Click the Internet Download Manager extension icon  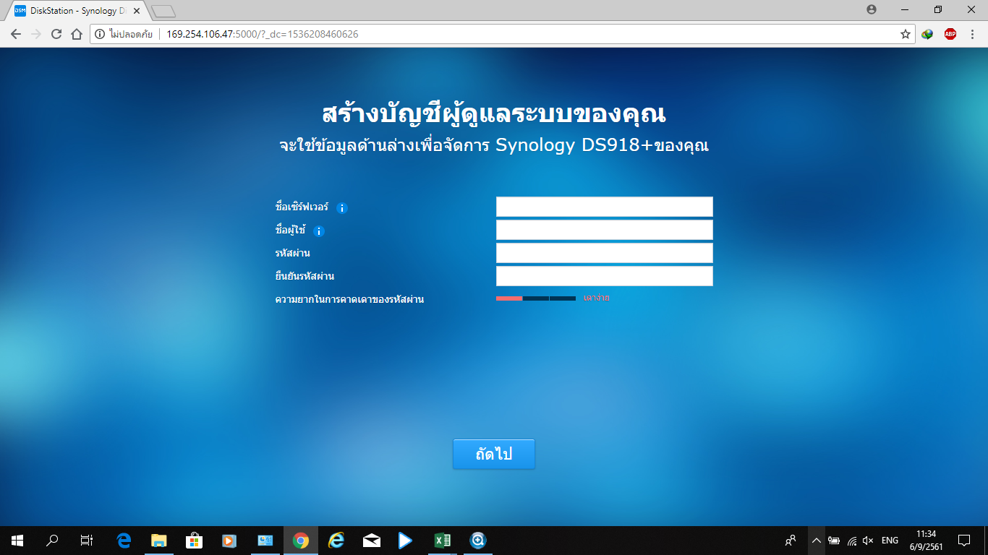click(927, 34)
